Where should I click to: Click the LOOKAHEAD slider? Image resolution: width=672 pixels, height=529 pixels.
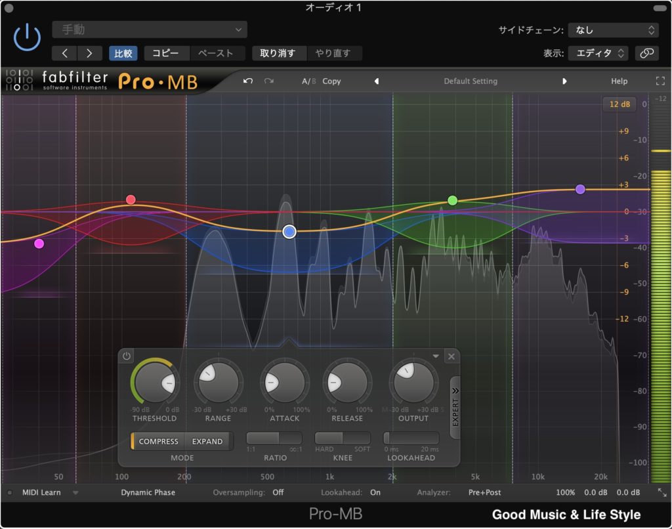click(x=411, y=438)
